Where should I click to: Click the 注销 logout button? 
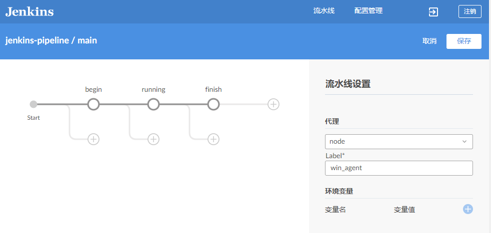coord(469,11)
